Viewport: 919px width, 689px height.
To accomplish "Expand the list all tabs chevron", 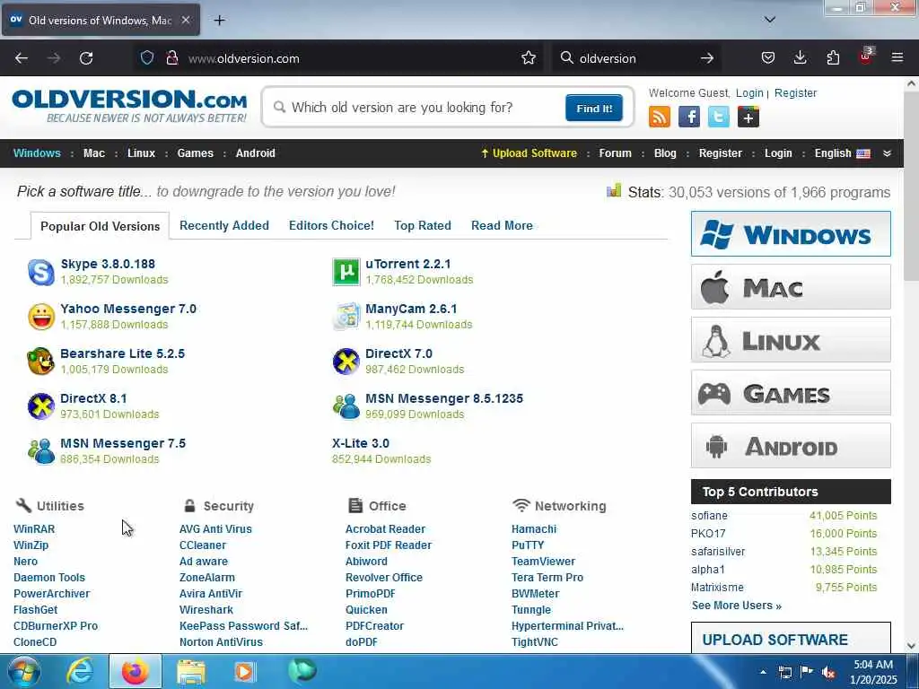I will pyautogui.click(x=770, y=20).
